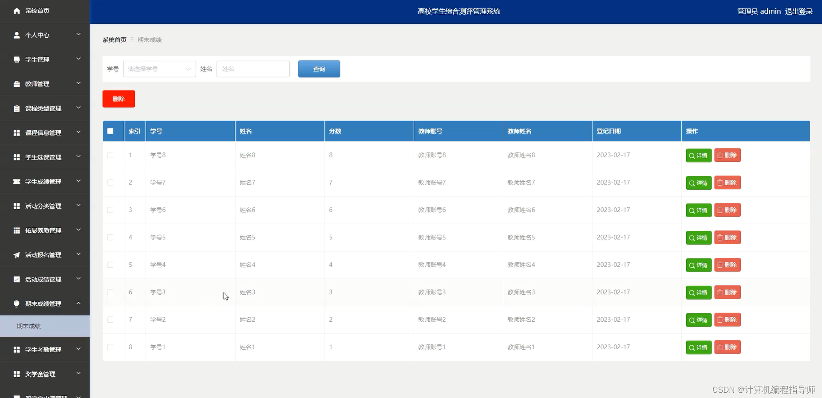
Task: Check the box for row 学号1
Action: (x=111, y=347)
